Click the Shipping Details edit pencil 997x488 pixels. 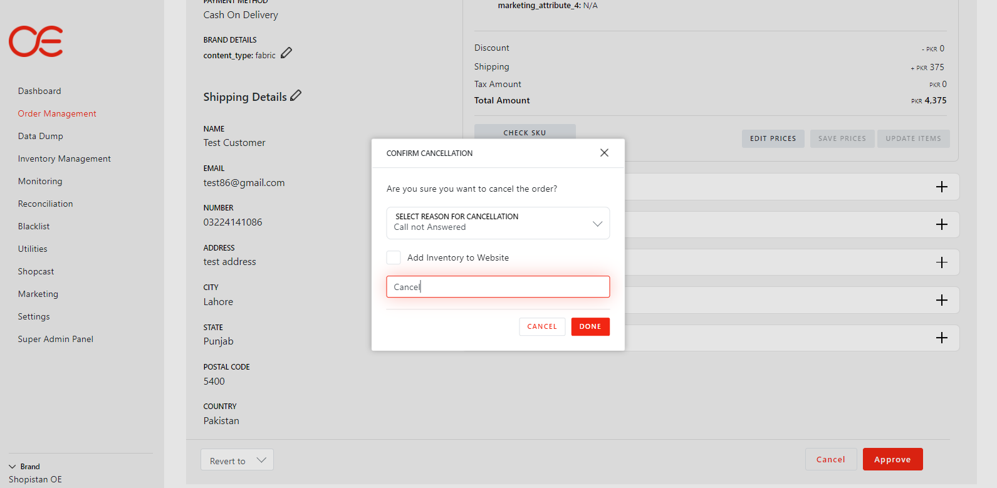click(x=296, y=95)
